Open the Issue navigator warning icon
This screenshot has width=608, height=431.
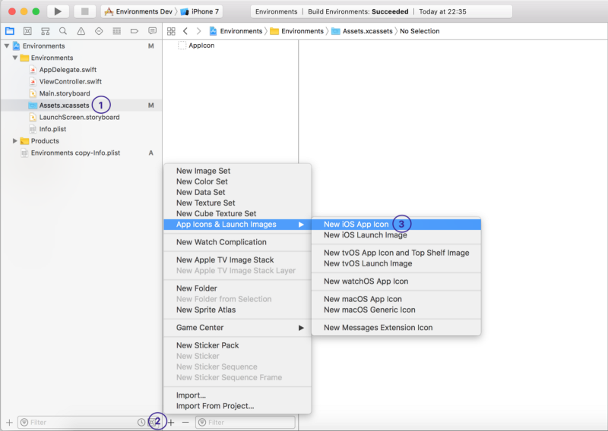(x=81, y=31)
